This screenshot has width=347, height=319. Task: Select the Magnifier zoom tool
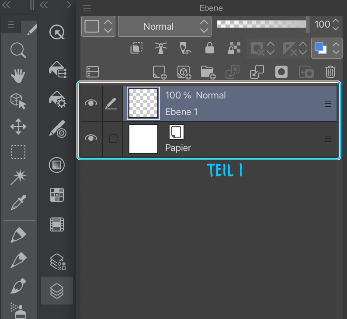18,50
